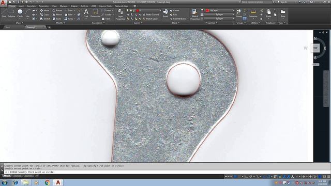
Task: Switch to the Model layout tab
Action: tap(7, 176)
